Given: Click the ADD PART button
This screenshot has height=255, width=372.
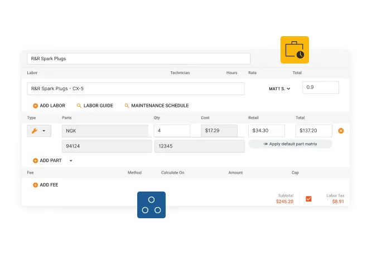Looking at the screenshot, I should pos(47,161).
